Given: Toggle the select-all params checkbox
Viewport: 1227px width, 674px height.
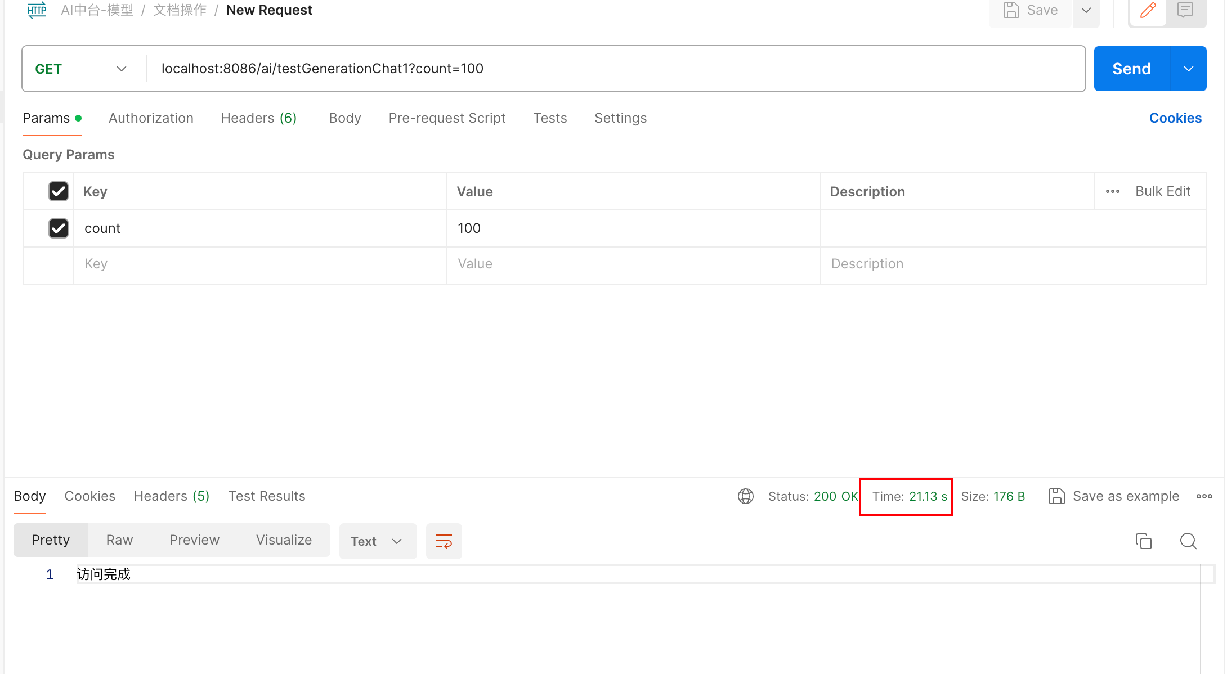Looking at the screenshot, I should click(x=59, y=191).
